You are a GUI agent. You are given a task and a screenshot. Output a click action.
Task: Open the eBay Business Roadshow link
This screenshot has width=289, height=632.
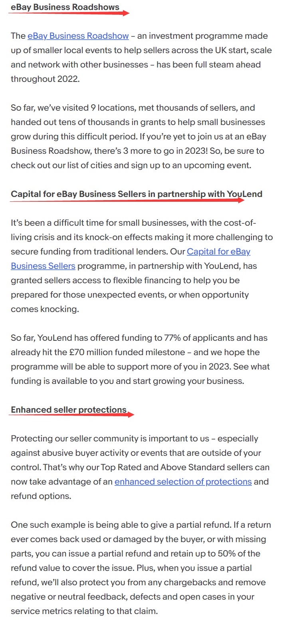point(78,36)
